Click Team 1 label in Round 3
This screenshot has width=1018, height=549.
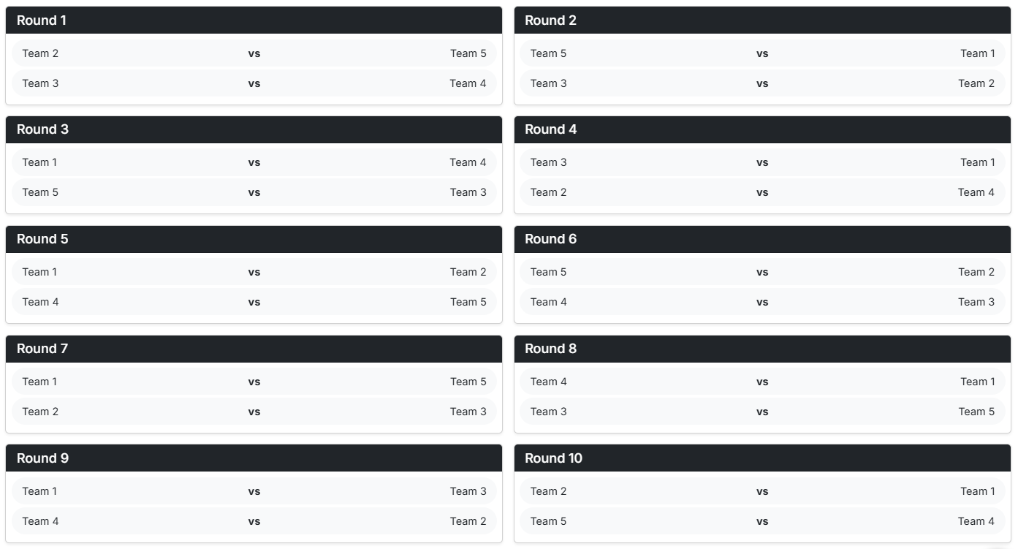coord(40,162)
